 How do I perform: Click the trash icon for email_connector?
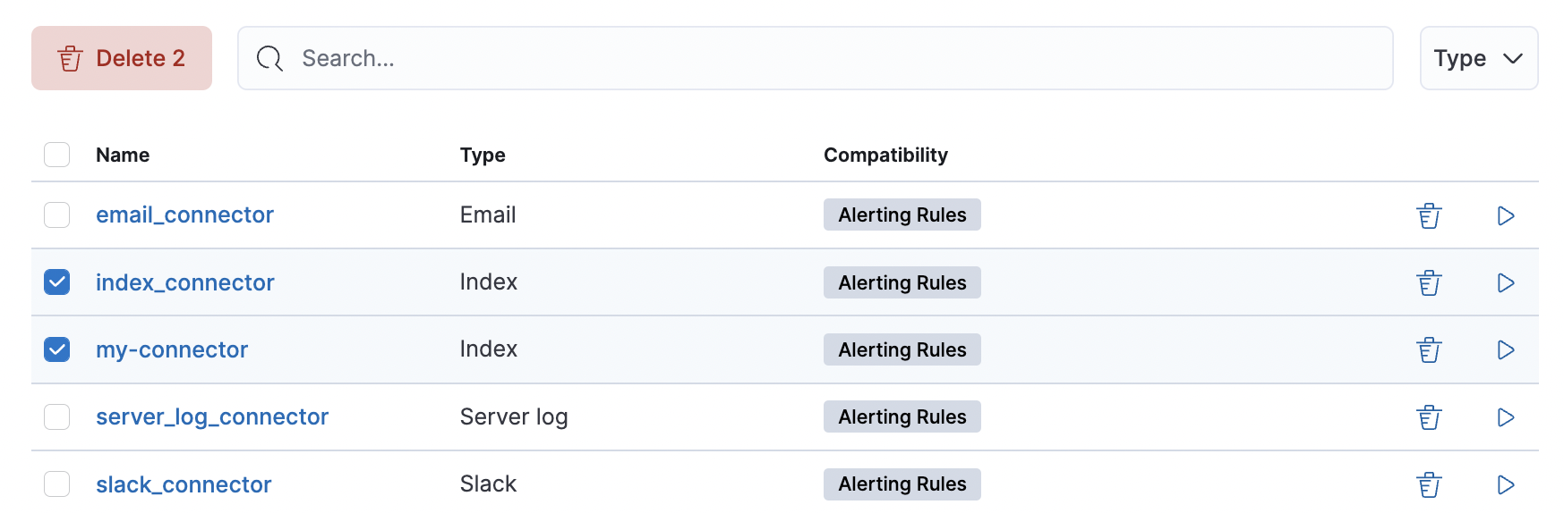pyautogui.click(x=1429, y=216)
